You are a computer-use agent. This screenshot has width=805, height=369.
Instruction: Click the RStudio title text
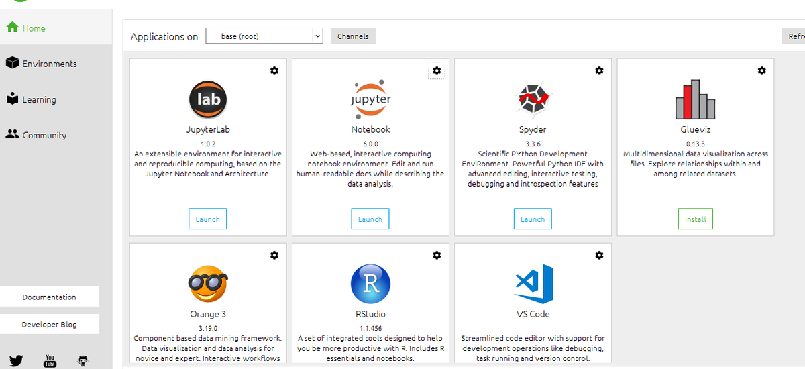click(x=370, y=314)
